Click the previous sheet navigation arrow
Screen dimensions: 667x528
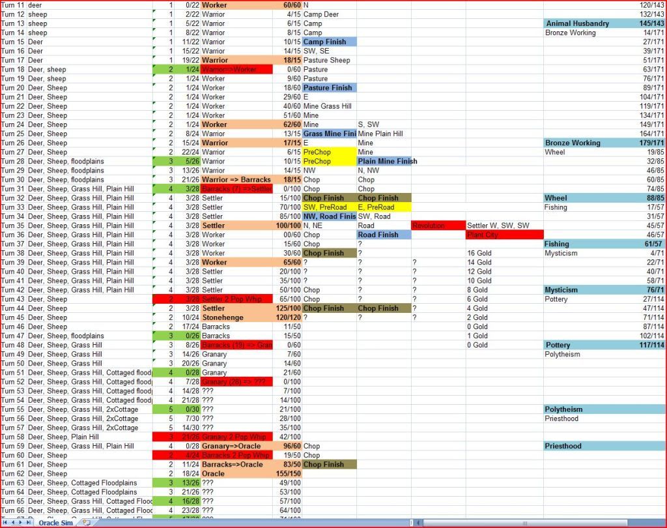pyautogui.click(x=13, y=523)
